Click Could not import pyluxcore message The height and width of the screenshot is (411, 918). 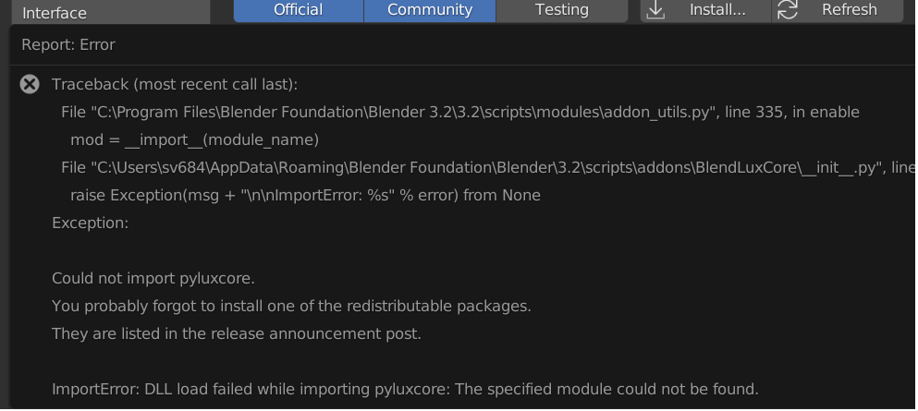click(153, 278)
